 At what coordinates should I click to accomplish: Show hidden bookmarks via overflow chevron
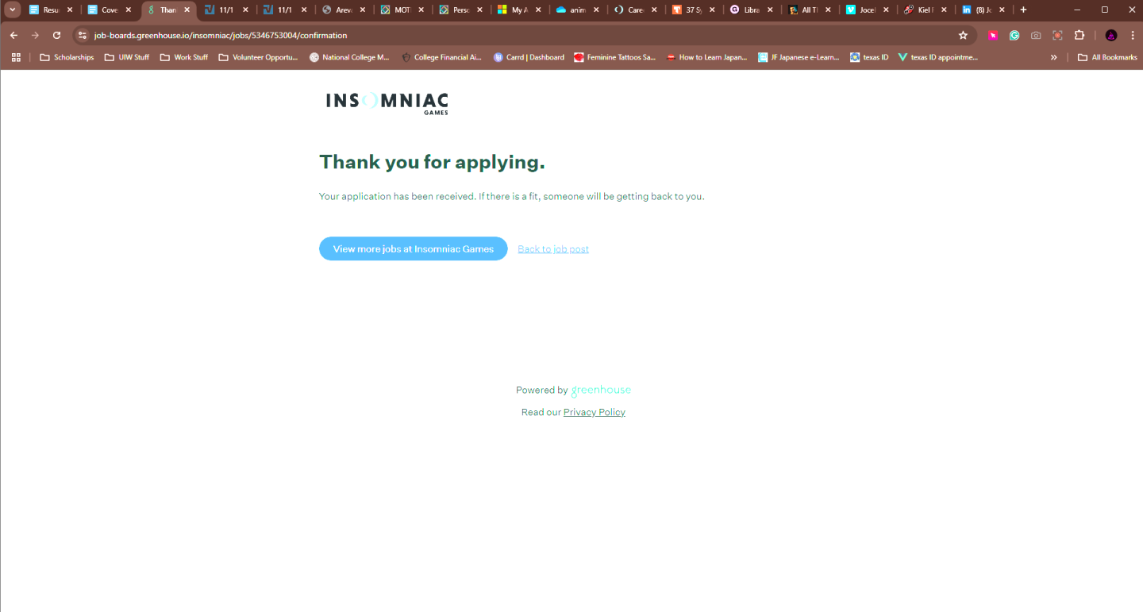click(1054, 57)
